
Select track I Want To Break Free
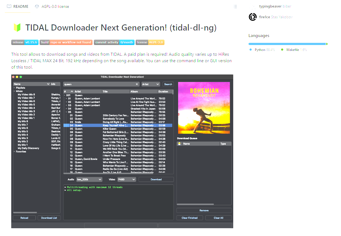118,156
